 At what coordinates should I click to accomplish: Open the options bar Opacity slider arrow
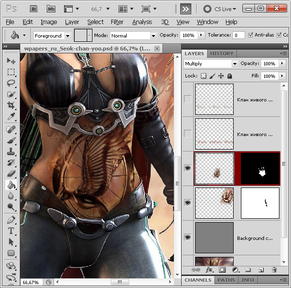[201, 35]
